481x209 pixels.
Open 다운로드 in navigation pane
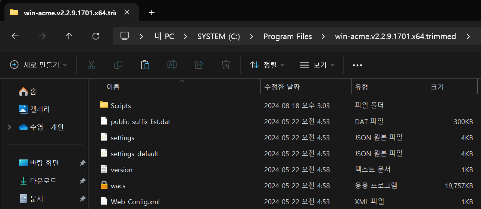[43, 181]
